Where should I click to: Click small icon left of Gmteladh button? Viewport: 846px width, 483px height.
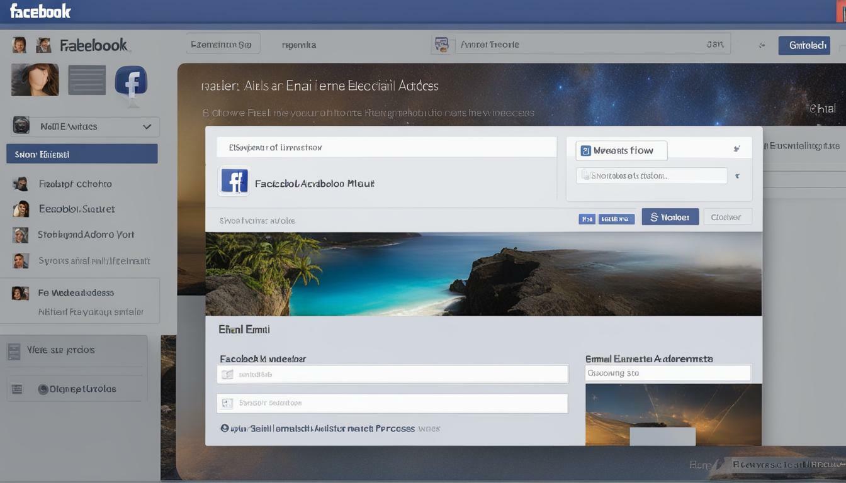pyautogui.click(x=762, y=45)
